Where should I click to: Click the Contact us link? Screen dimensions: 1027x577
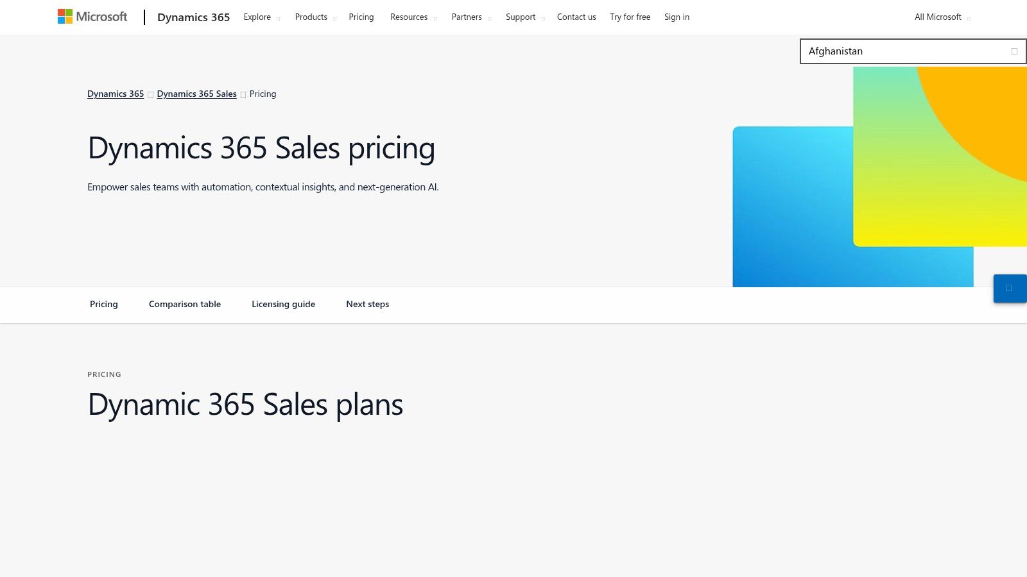pos(576,17)
